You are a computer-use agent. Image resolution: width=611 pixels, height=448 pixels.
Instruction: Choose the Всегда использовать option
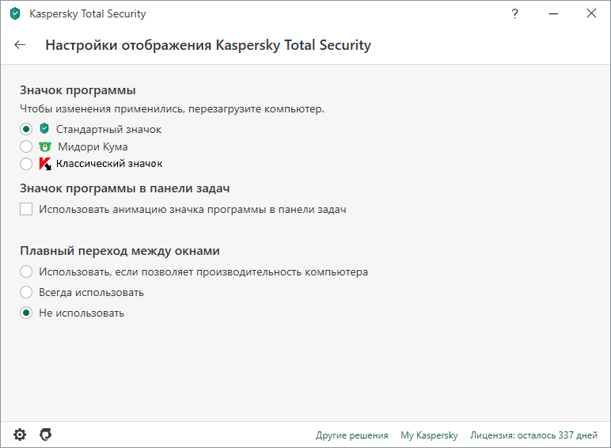point(26,292)
